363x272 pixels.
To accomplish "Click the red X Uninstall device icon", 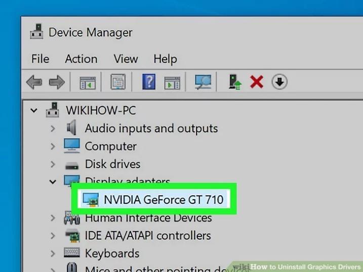I will tap(257, 82).
